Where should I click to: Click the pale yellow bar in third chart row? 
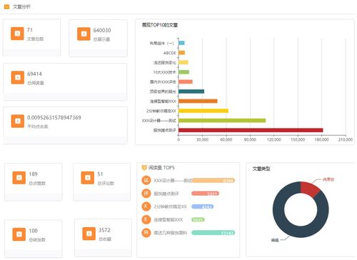[183, 62]
